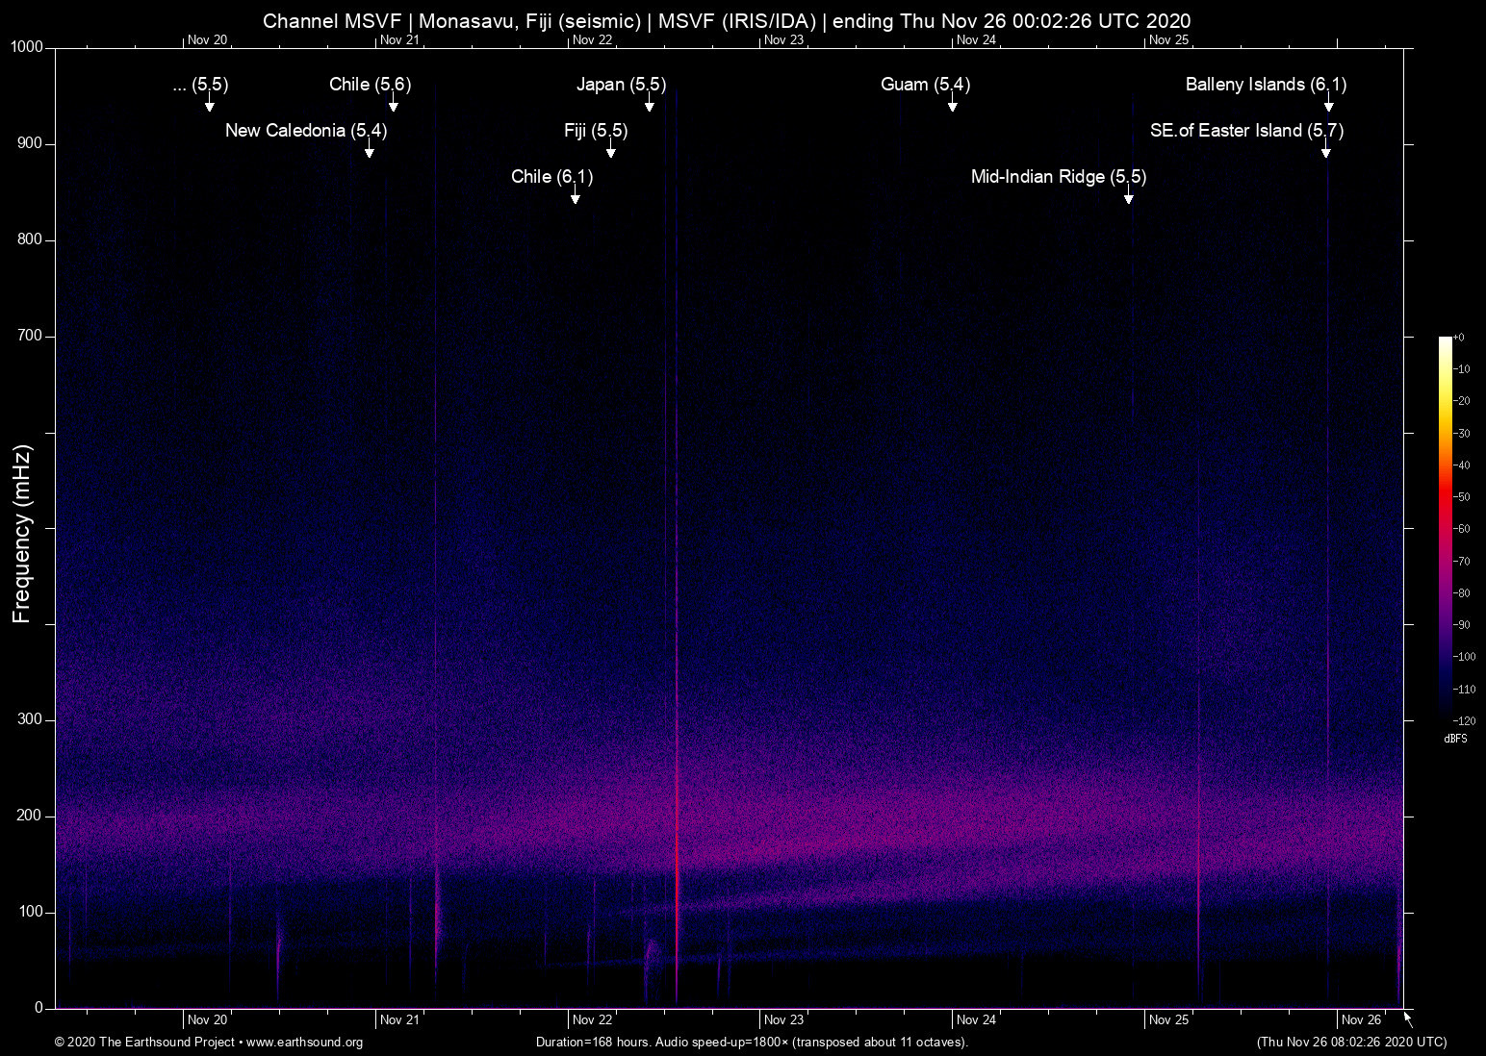The width and height of the screenshot is (1486, 1056).
Task: Select 'Nov 21' on the bottom time axis
Action: click(399, 1020)
